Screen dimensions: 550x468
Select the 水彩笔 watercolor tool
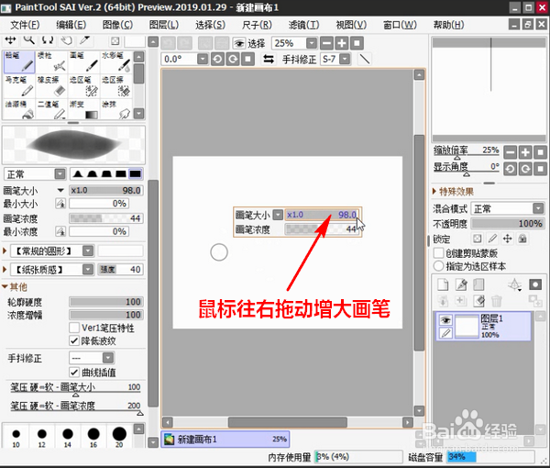pyautogui.click(x=116, y=61)
